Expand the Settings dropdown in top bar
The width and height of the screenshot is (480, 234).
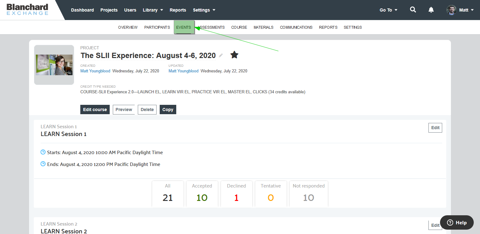[204, 10]
